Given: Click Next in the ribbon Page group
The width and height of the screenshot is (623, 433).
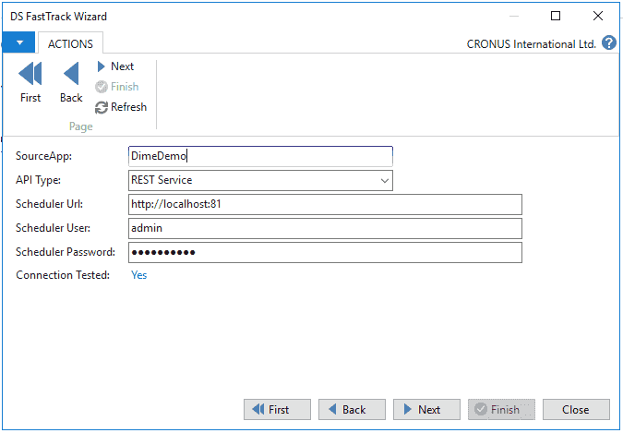Looking at the screenshot, I should pyautogui.click(x=115, y=66).
